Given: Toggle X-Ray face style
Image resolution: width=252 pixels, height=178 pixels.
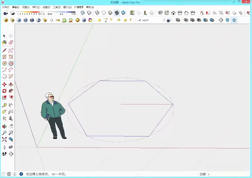Looking at the screenshot, I should pos(83,13).
